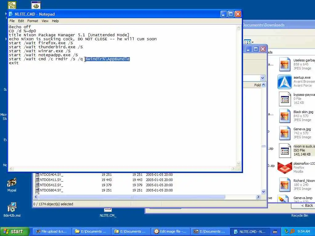Screen dimensions: 315x236
Task: Minimize the NLITE.CMD Notepad window
Action: click(224, 14)
